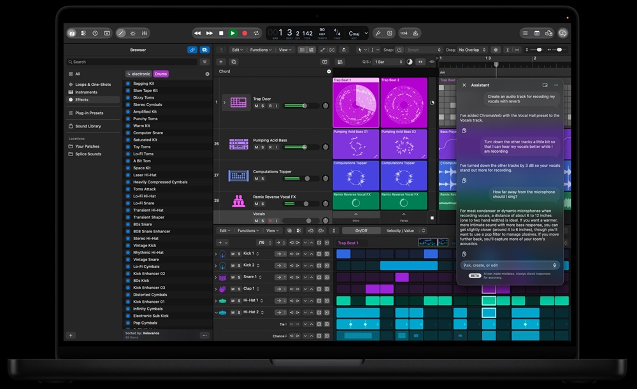The image size is (637, 389).
Task: Open the Cmaj key signature dropdown
Action: coord(357,33)
